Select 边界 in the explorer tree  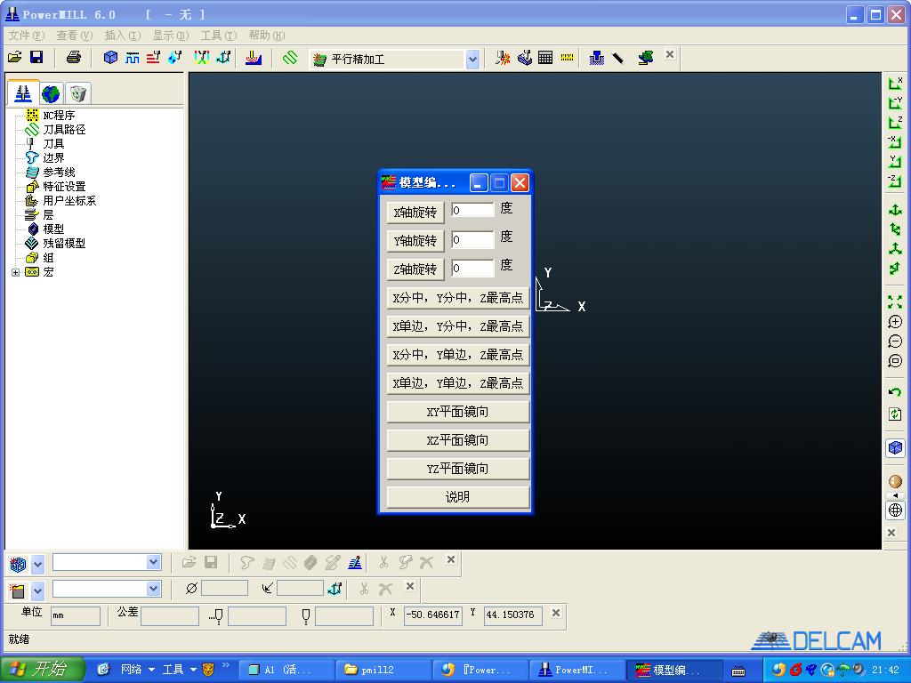(x=53, y=158)
